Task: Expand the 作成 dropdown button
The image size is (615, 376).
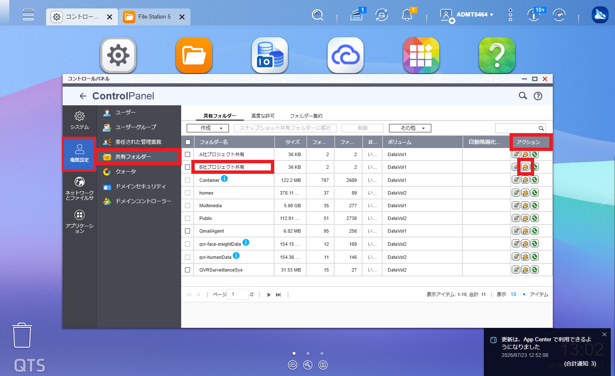Action: pos(208,128)
